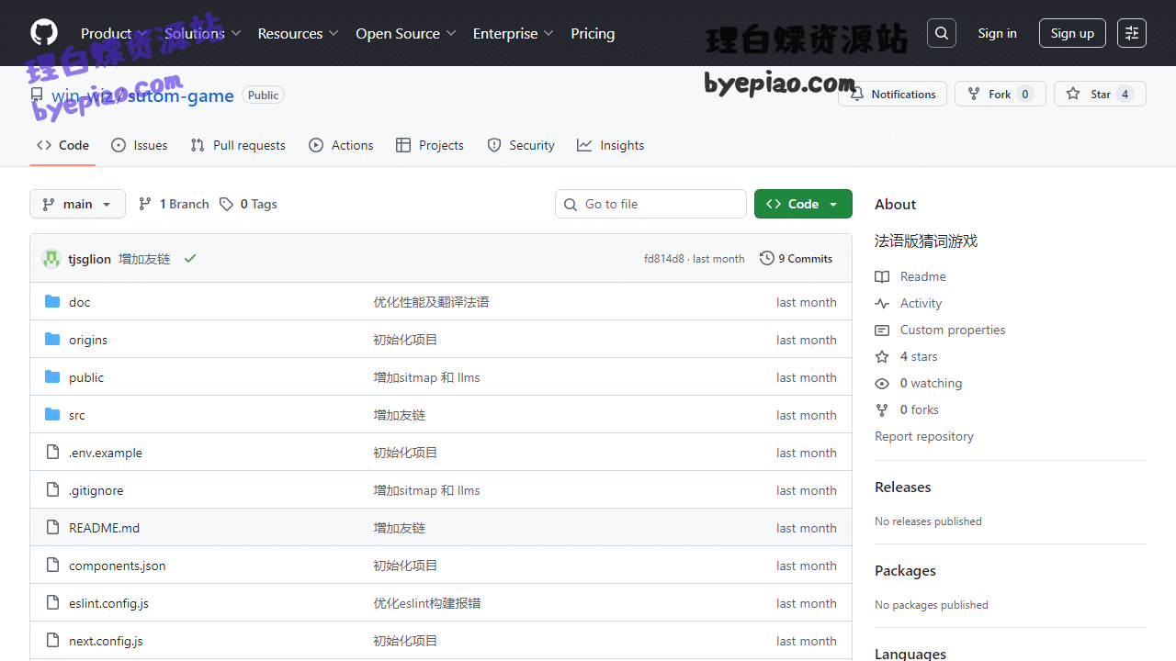The width and height of the screenshot is (1176, 661).
Task: Click the Releases heading link
Action: pos(903,487)
